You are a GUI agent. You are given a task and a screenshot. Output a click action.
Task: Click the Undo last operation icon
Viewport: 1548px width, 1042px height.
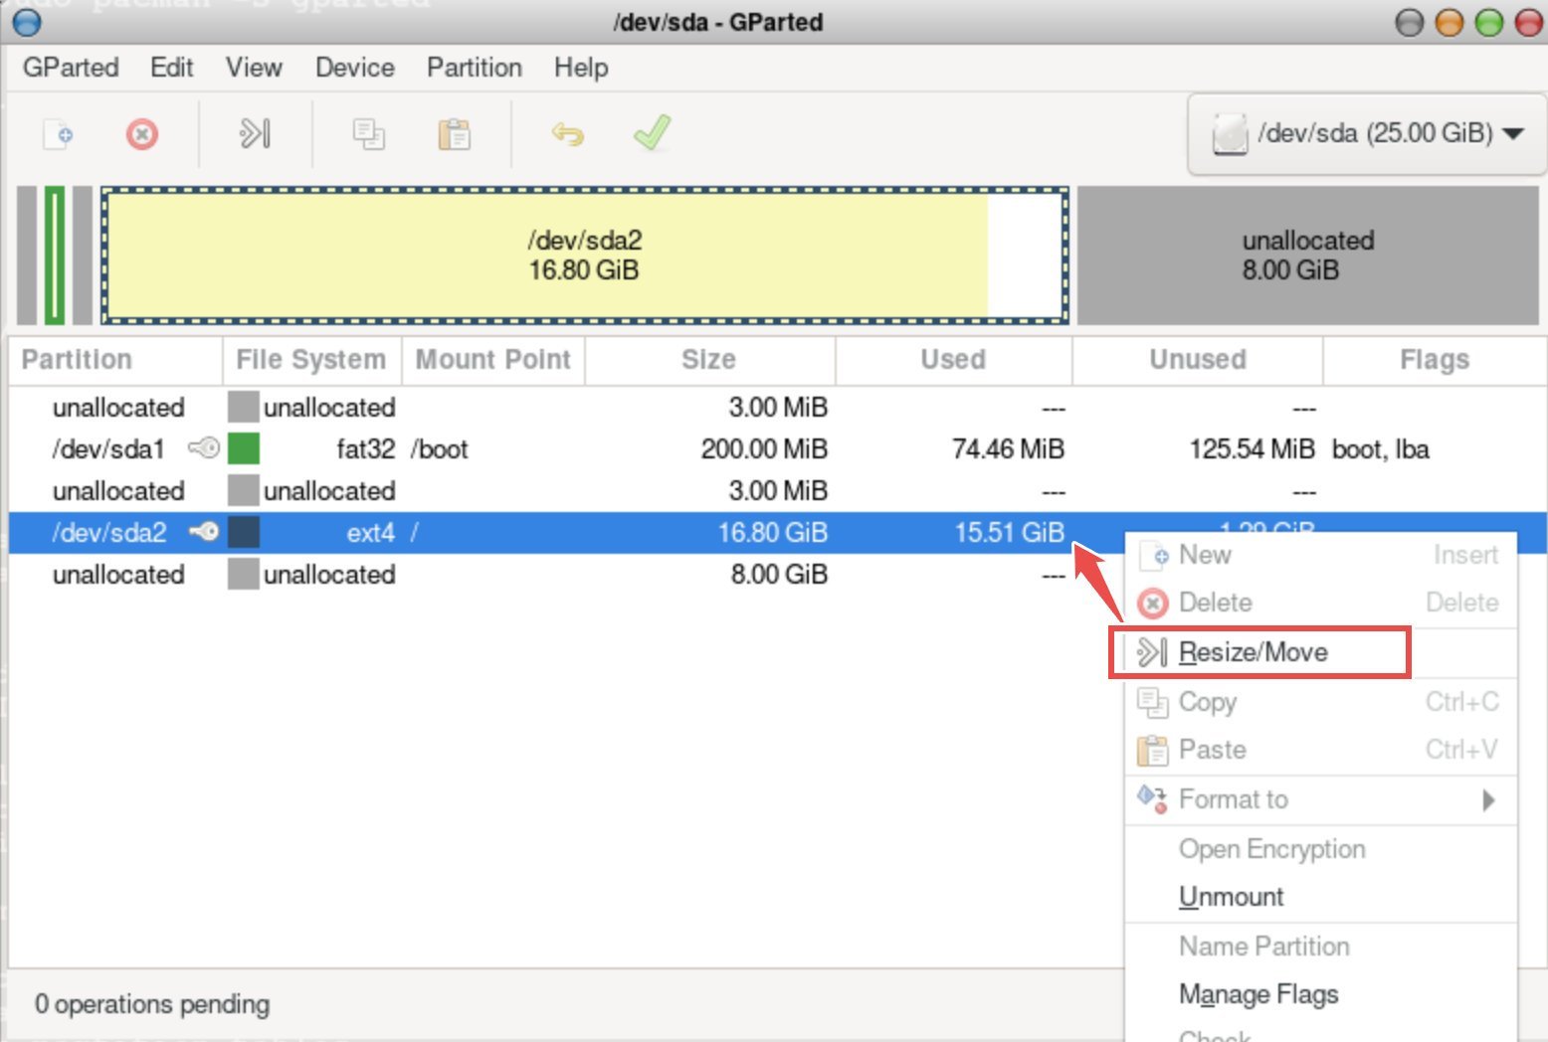pyautogui.click(x=568, y=133)
